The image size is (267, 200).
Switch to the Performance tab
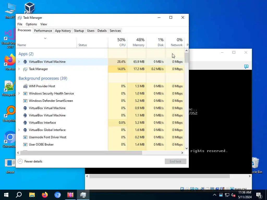coord(43,31)
